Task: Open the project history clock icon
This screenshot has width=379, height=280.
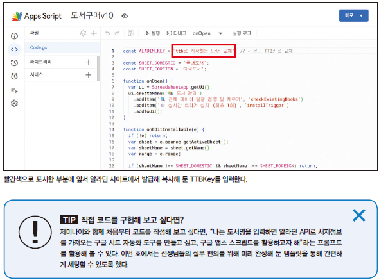Action: coord(14,63)
